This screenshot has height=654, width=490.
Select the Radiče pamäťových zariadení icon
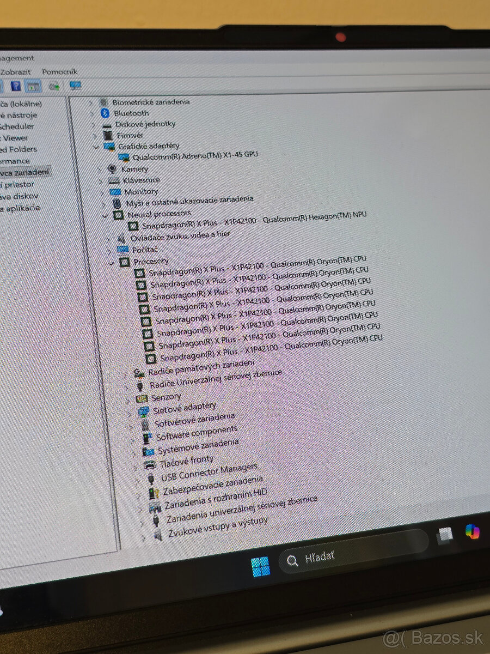point(139,373)
